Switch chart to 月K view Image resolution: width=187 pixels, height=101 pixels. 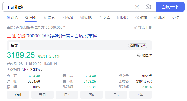(x=116, y=95)
